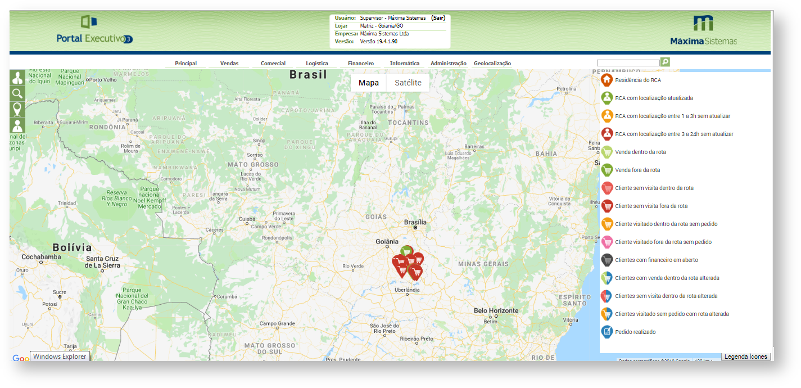Image resolution: width=801 pixels, height=388 pixels.
Task: Click the Pedido realizado legend text
Action: point(635,332)
